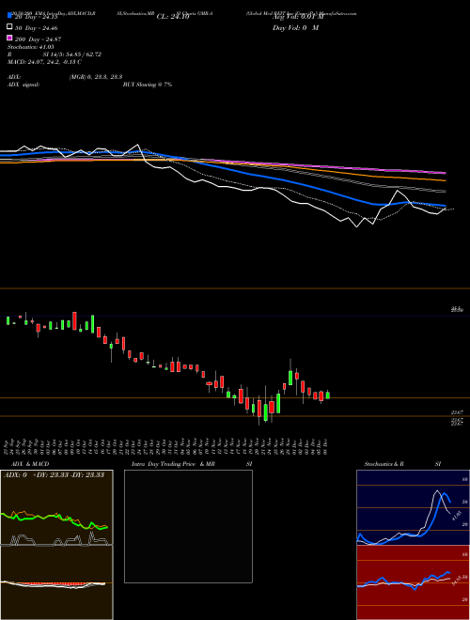The height and width of the screenshot is (620, 470).
Task: Click the 'Avg Vol: 0.01 M' text
Action: [x=298, y=17]
